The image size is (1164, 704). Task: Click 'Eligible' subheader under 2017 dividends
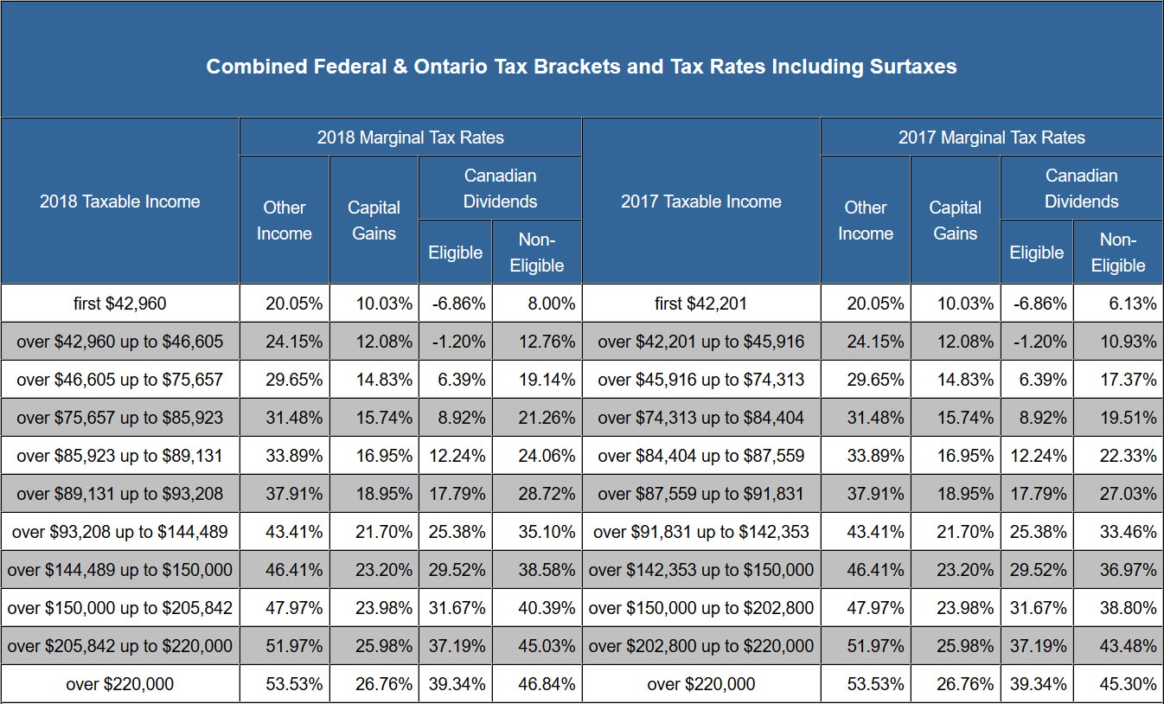[1036, 252]
